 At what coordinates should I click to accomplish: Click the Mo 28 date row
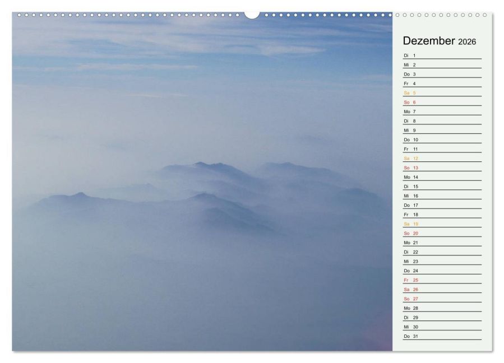pyautogui.click(x=441, y=308)
